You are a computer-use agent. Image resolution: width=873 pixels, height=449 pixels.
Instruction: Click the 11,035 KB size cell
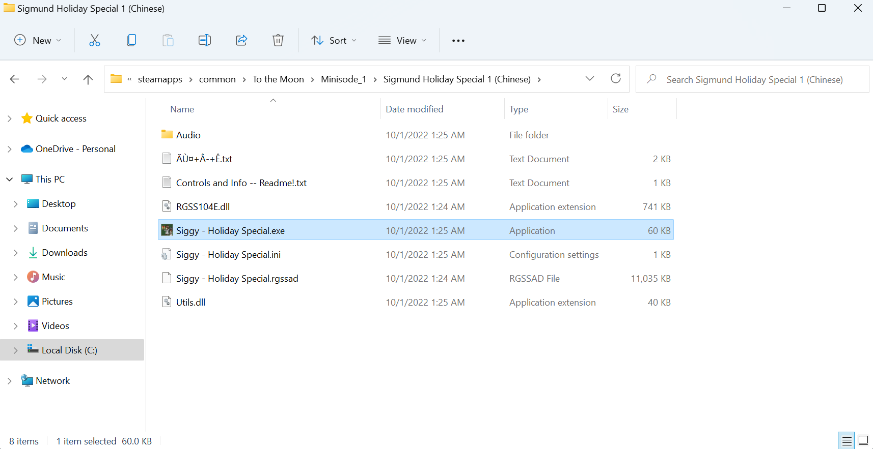pos(650,278)
